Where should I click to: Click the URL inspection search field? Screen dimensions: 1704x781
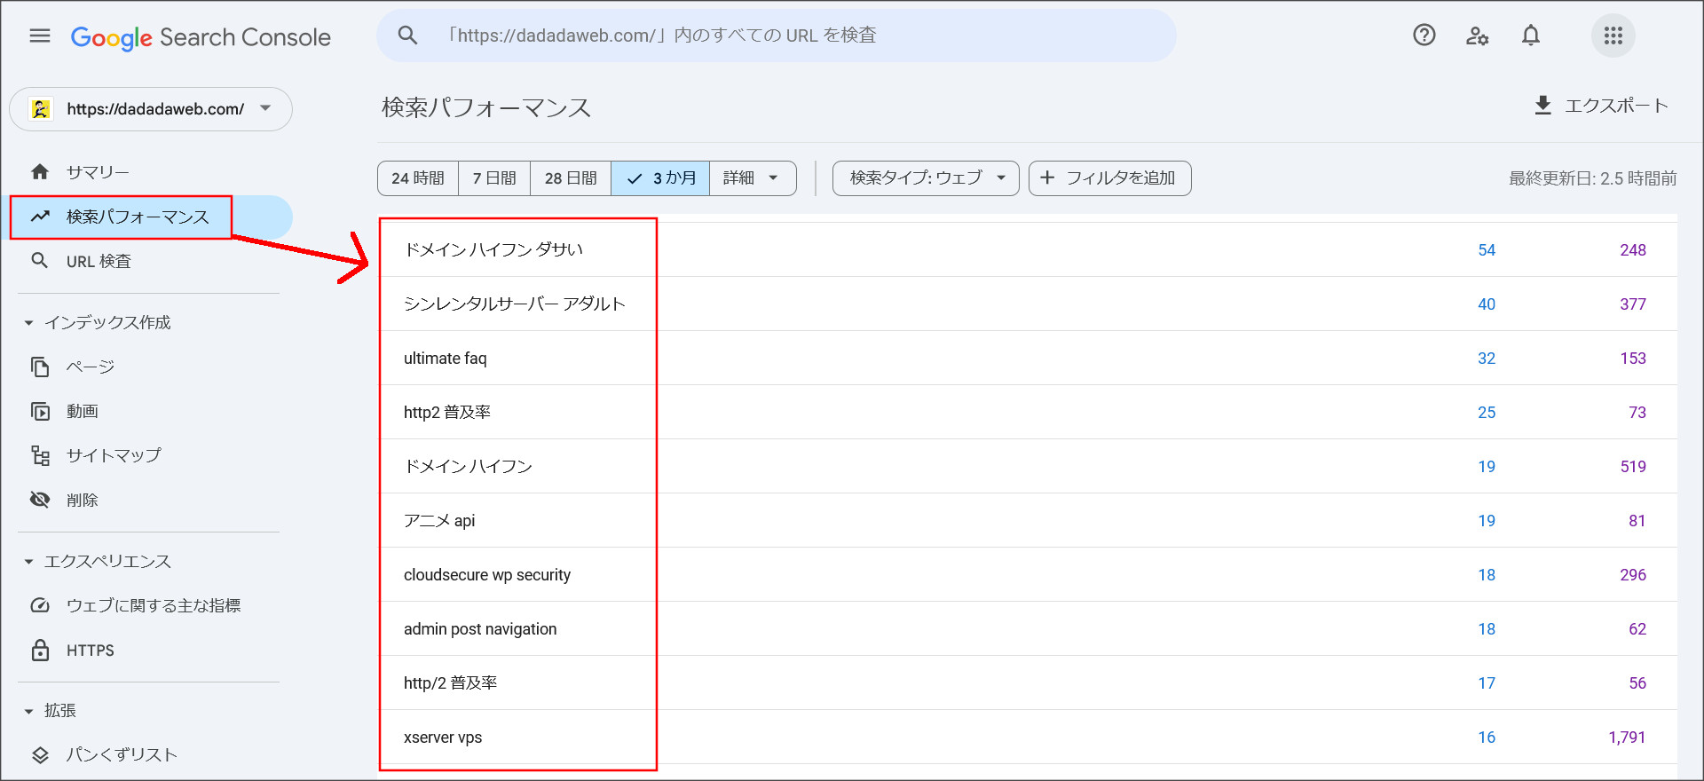coord(777,35)
